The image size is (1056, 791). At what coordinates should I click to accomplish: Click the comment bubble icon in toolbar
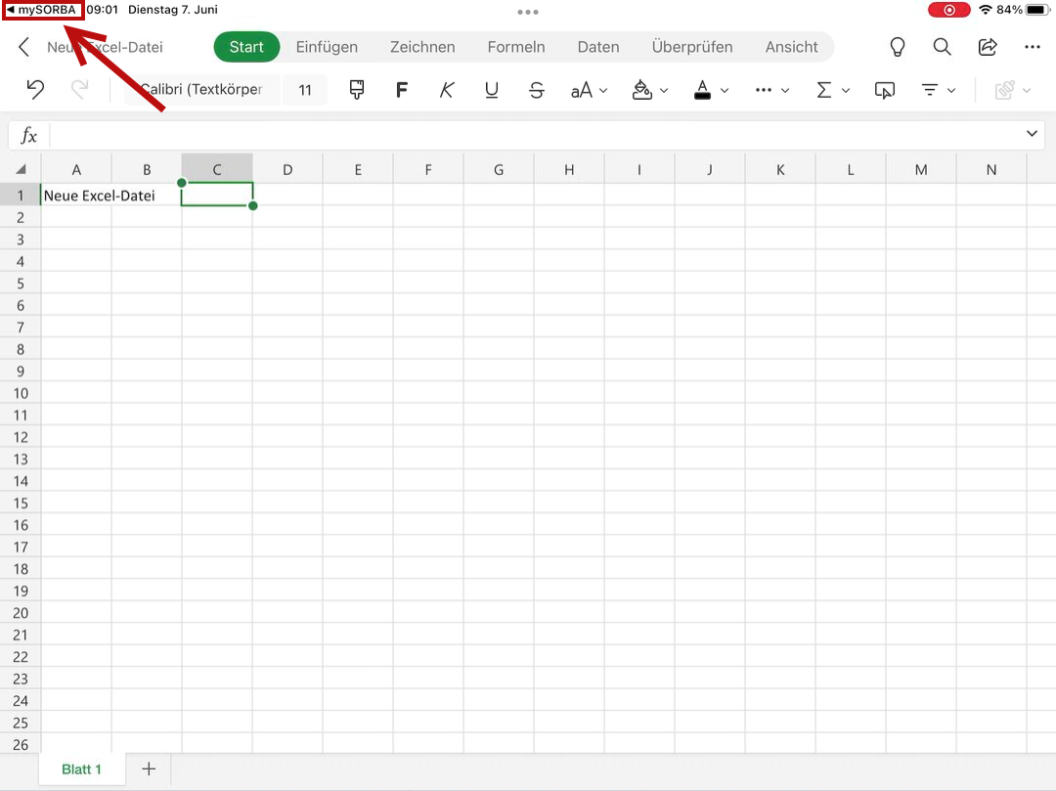884,90
